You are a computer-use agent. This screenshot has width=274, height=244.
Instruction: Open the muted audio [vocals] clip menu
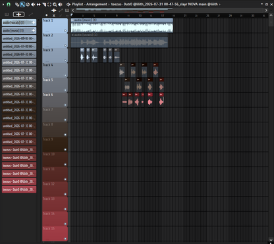click(x=72, y=35)
